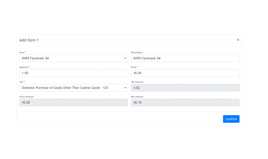Confirm the item with the blue button
Image resolution: width=268 pixels, height=159 pixels.
[x=231, y=119]
